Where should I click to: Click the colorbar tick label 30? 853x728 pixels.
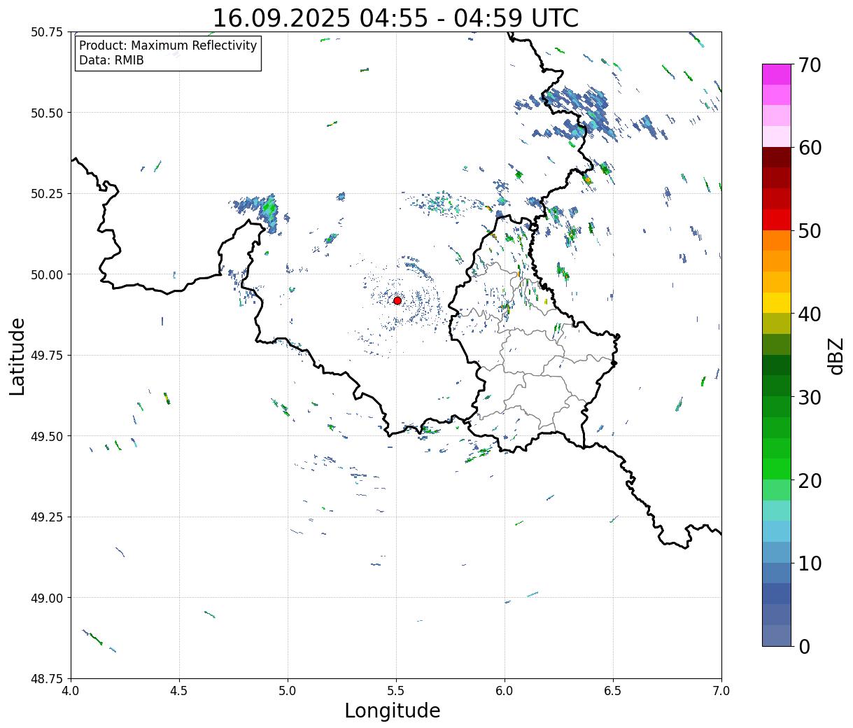810,397
